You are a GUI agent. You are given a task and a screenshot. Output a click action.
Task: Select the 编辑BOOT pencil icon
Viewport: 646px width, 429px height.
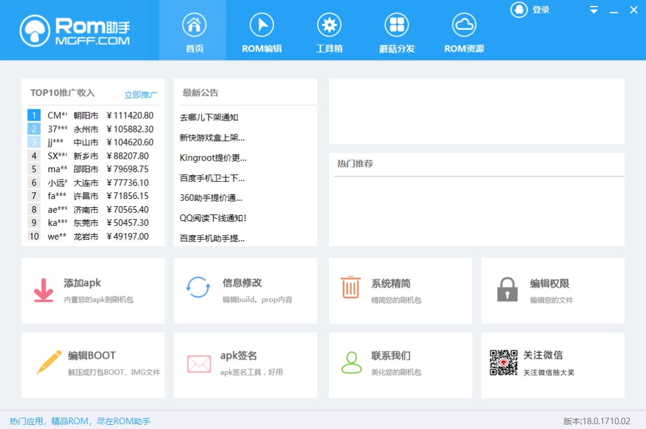[48, 361]
